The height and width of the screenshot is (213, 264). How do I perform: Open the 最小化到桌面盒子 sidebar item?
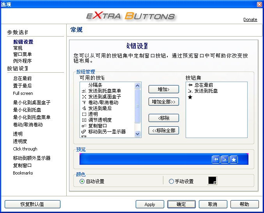(32, 102)
